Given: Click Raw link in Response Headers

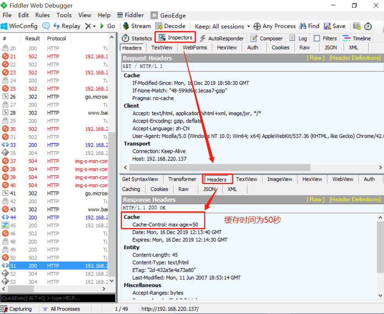Looking at the screenshot, I should pyautogui.click(x=315, y=199).
